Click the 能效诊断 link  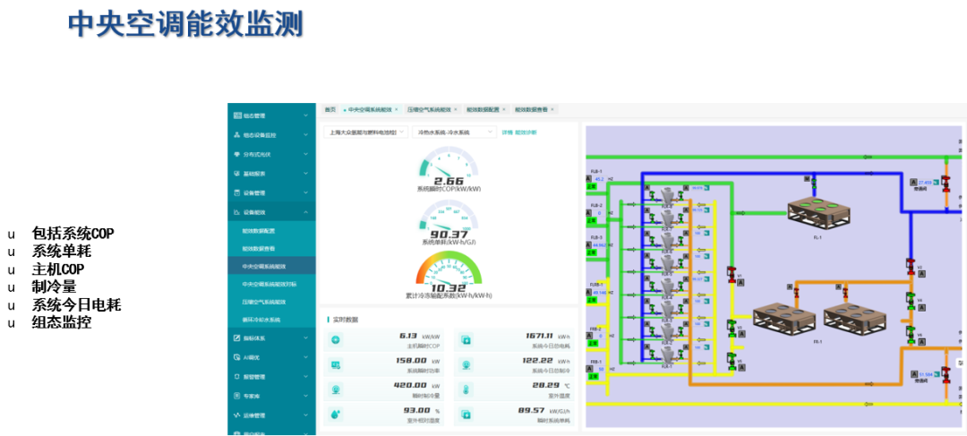(526, 132)
